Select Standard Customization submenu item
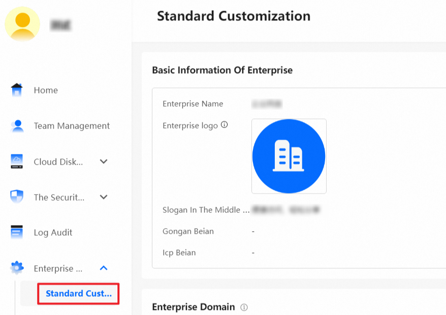 [x=78, y=294]
